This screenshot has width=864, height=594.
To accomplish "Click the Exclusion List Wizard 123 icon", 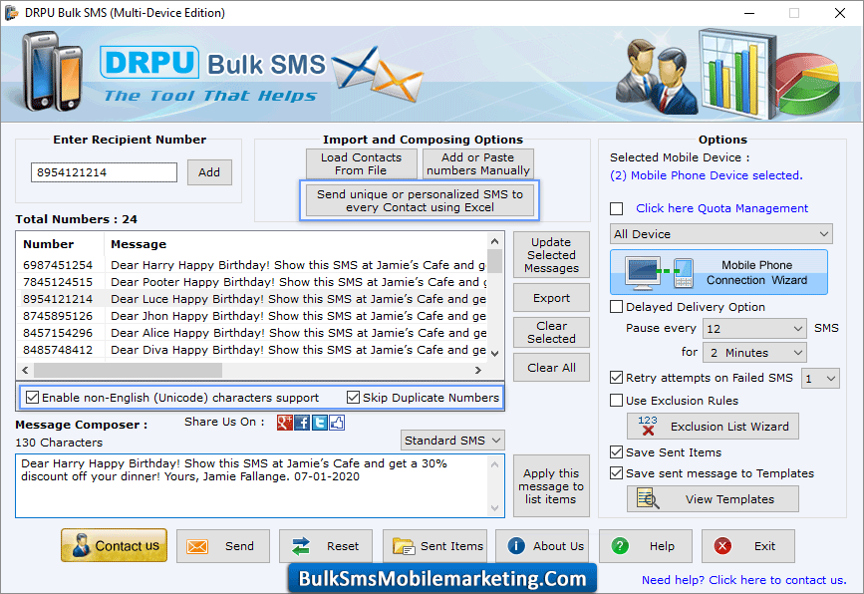I will (x=648, y=426).
